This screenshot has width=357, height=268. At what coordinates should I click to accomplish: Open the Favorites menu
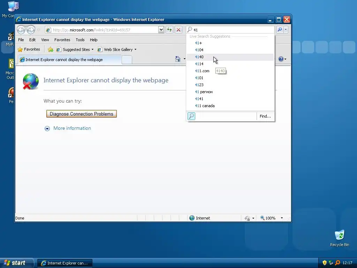(62, 40)
